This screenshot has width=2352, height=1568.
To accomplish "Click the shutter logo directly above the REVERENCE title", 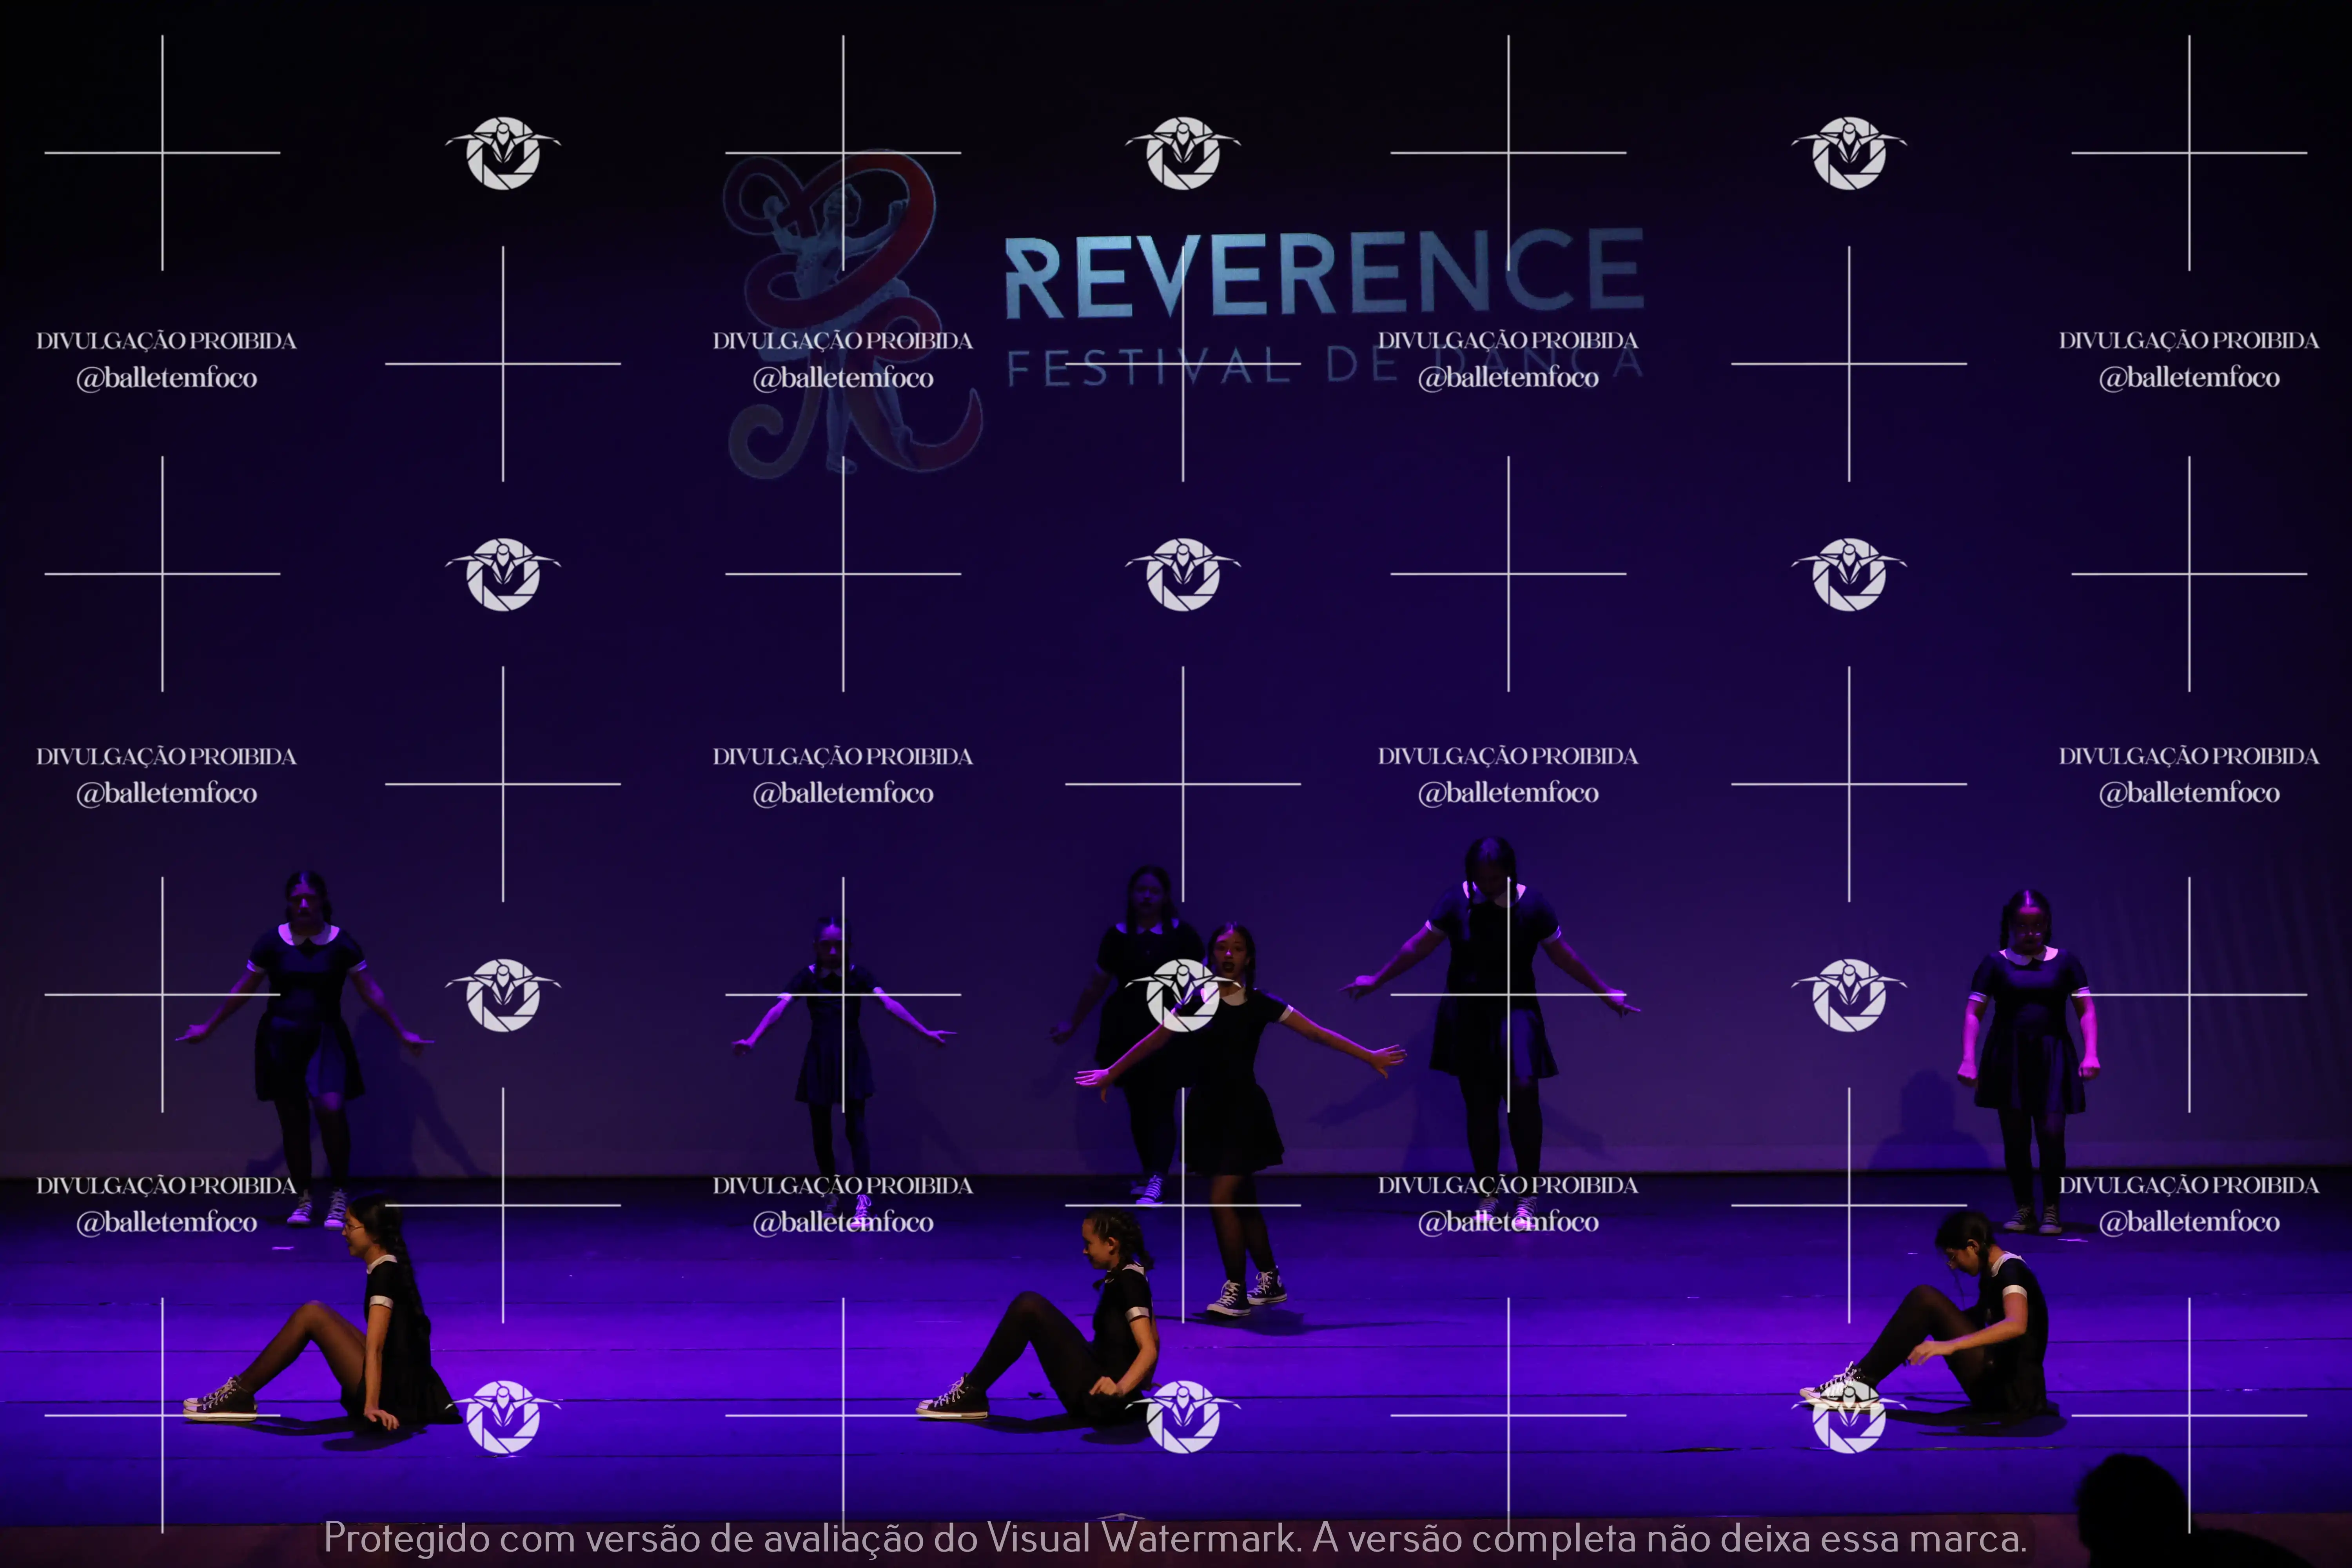I will click(1183, 153).
